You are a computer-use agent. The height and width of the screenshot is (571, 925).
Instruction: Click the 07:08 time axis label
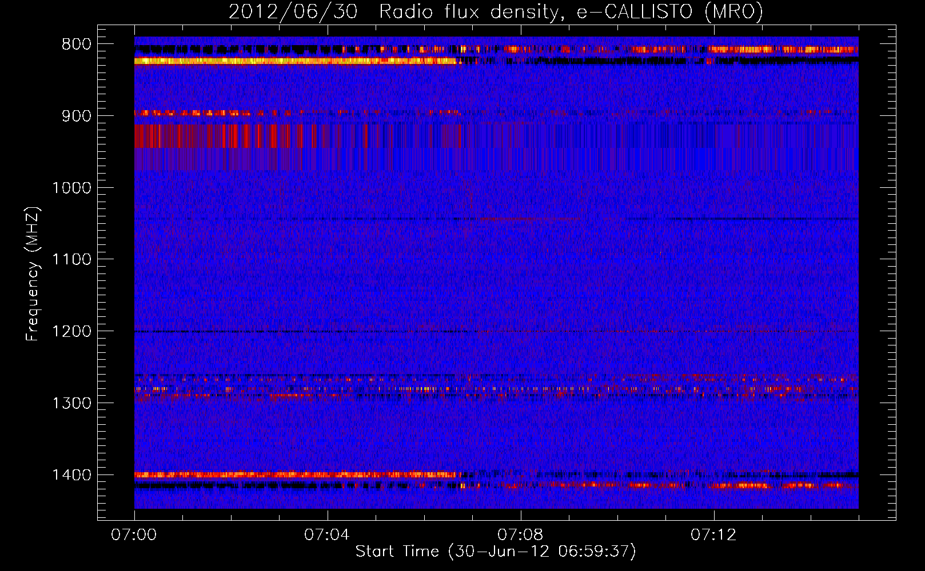520,535
